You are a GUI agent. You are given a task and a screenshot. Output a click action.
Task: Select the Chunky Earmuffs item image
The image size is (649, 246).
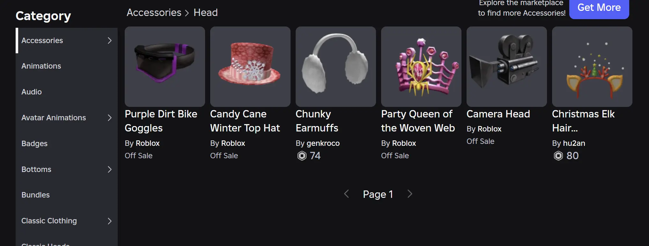tap(336, 66)
